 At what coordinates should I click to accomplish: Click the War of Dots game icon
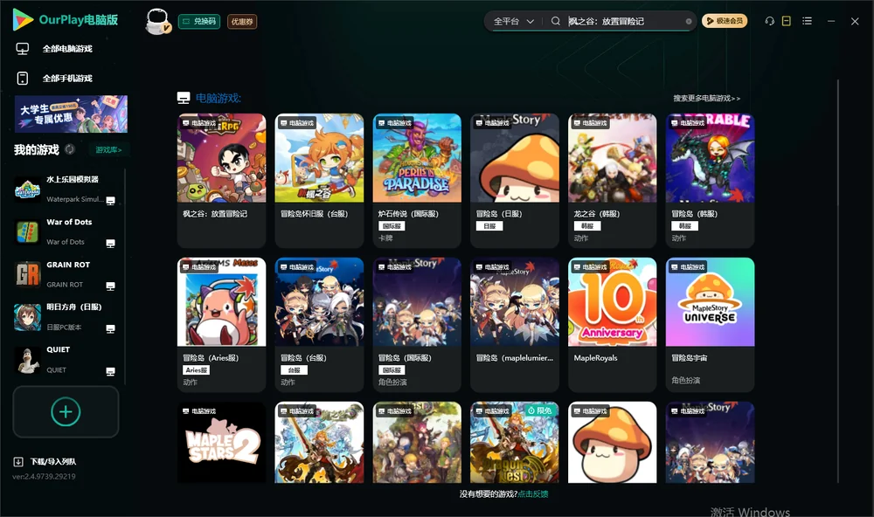[27, 231]
